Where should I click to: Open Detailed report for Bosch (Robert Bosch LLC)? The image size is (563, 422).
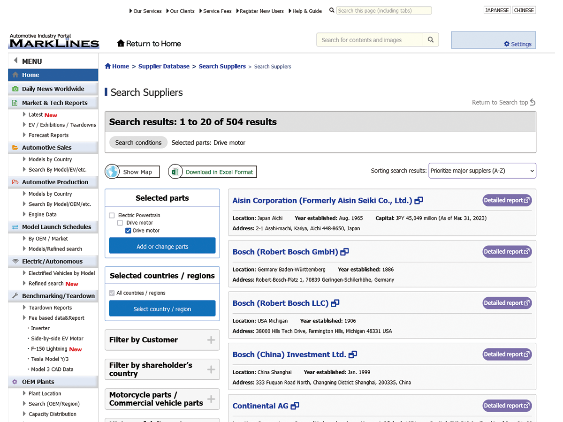507,303
